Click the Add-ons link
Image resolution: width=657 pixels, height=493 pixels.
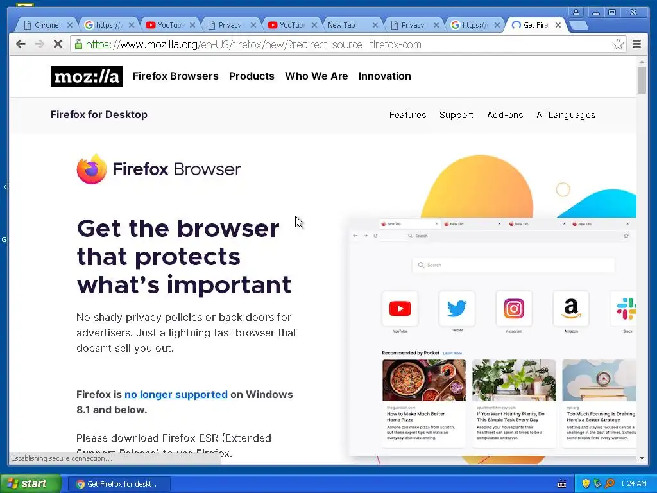click(505, 115)
